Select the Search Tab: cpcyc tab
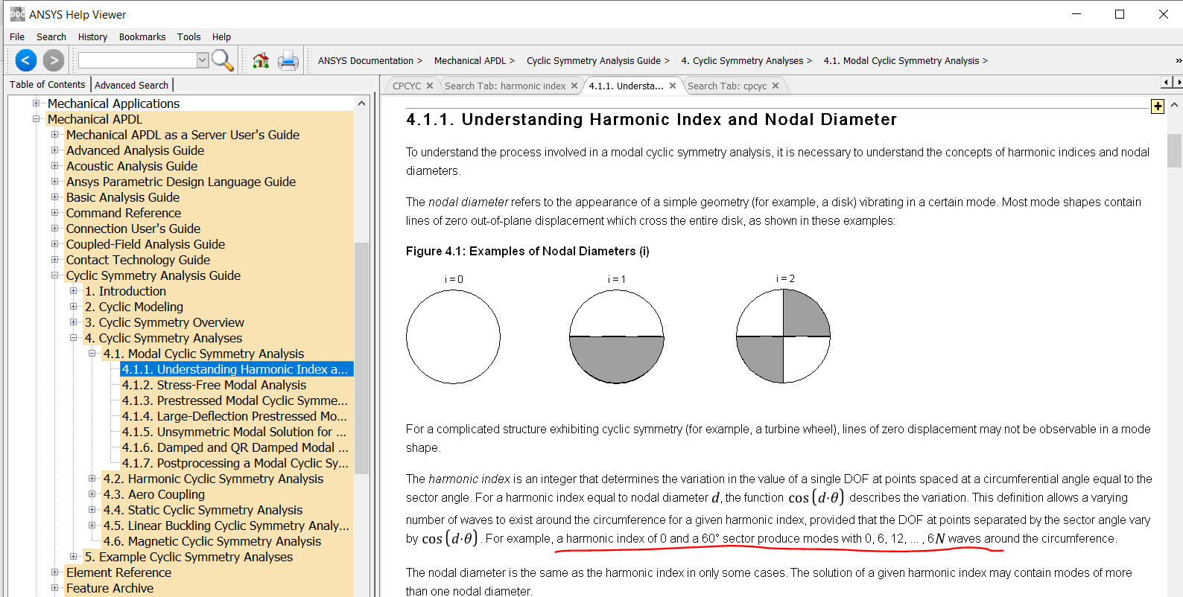The image size is (1183, 597). 726,86
